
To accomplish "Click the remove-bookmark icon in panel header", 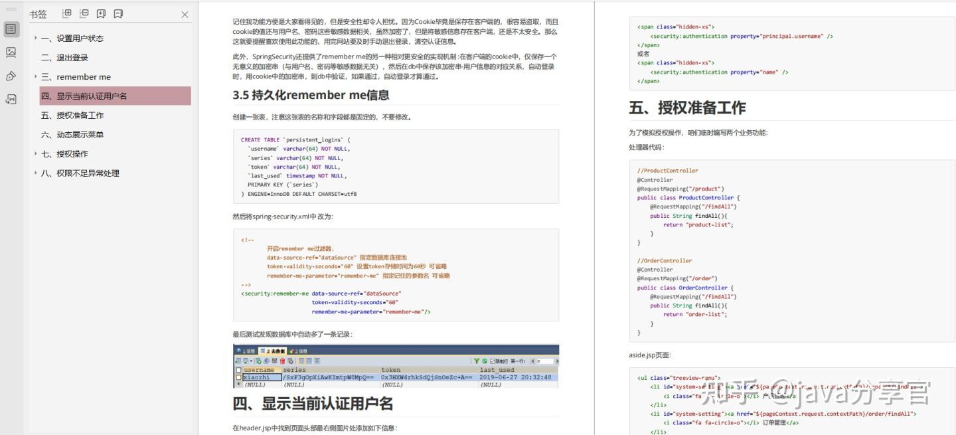I will coord(118,14).
